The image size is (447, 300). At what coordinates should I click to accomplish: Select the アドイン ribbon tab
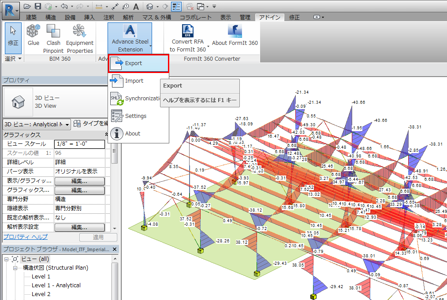click(270, 17)
